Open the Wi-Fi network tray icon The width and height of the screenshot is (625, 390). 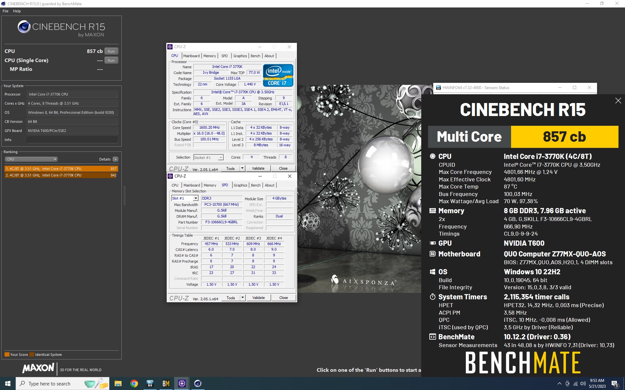(576, 383)
